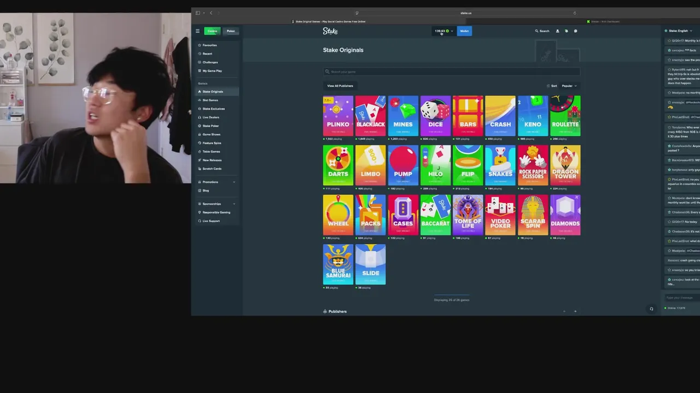This screenshot has width=700, height=393.
Task: Open Responsible Gaming page
Action: 216,212
